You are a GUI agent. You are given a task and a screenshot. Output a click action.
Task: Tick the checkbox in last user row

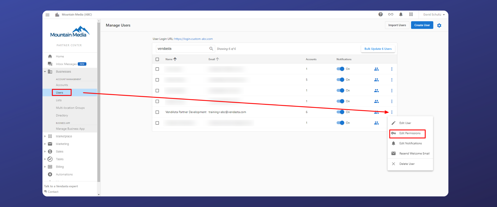tap(157, 123)
